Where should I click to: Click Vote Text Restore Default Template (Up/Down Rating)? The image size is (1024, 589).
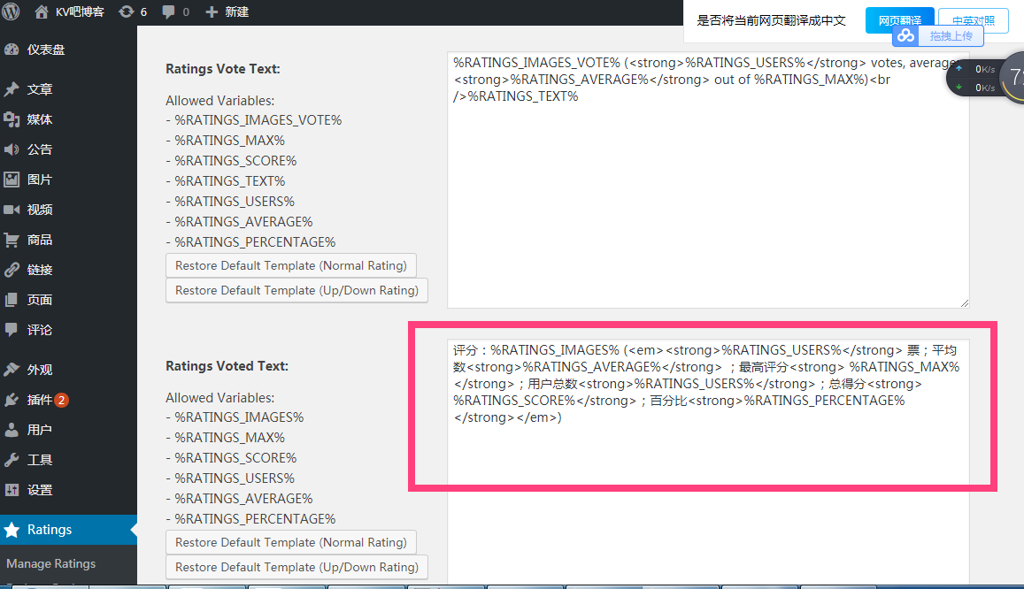pyautogui.click(x=296, y=290)
